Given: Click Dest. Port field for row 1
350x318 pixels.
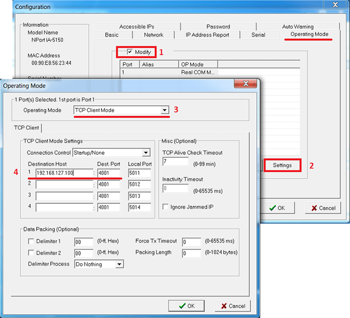Looking at the screenshot, I should click(x=109, y=173).
